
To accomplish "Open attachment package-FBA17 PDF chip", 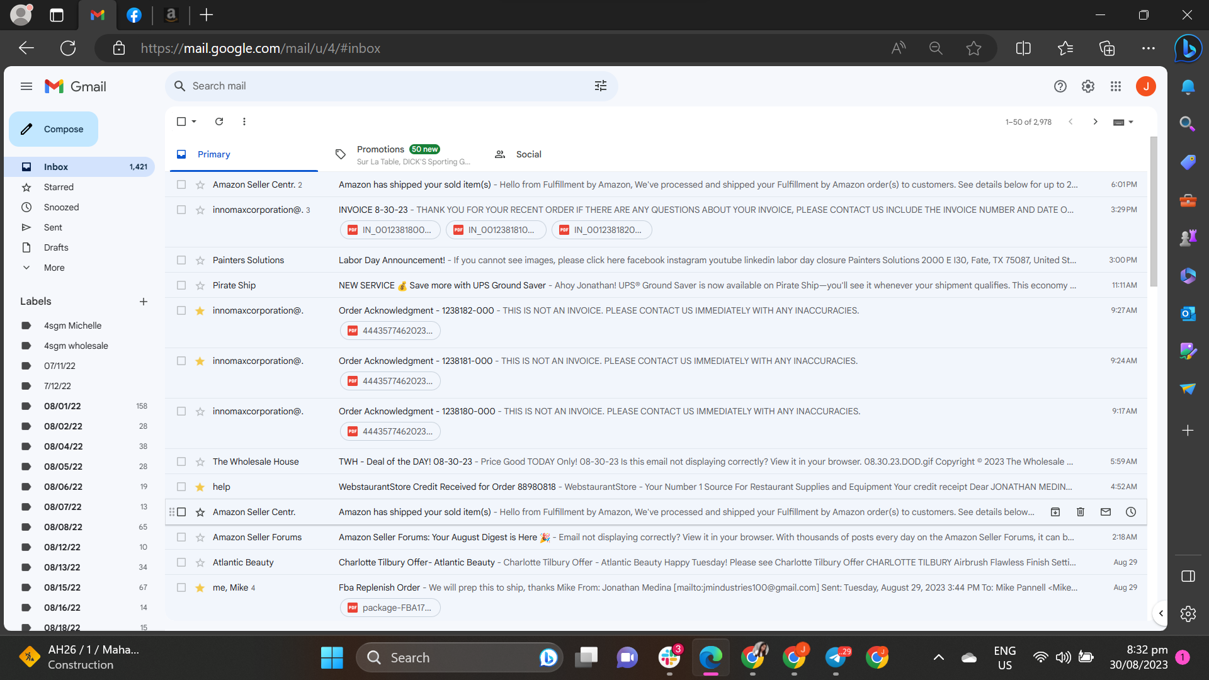I will [x=390, y=608].
